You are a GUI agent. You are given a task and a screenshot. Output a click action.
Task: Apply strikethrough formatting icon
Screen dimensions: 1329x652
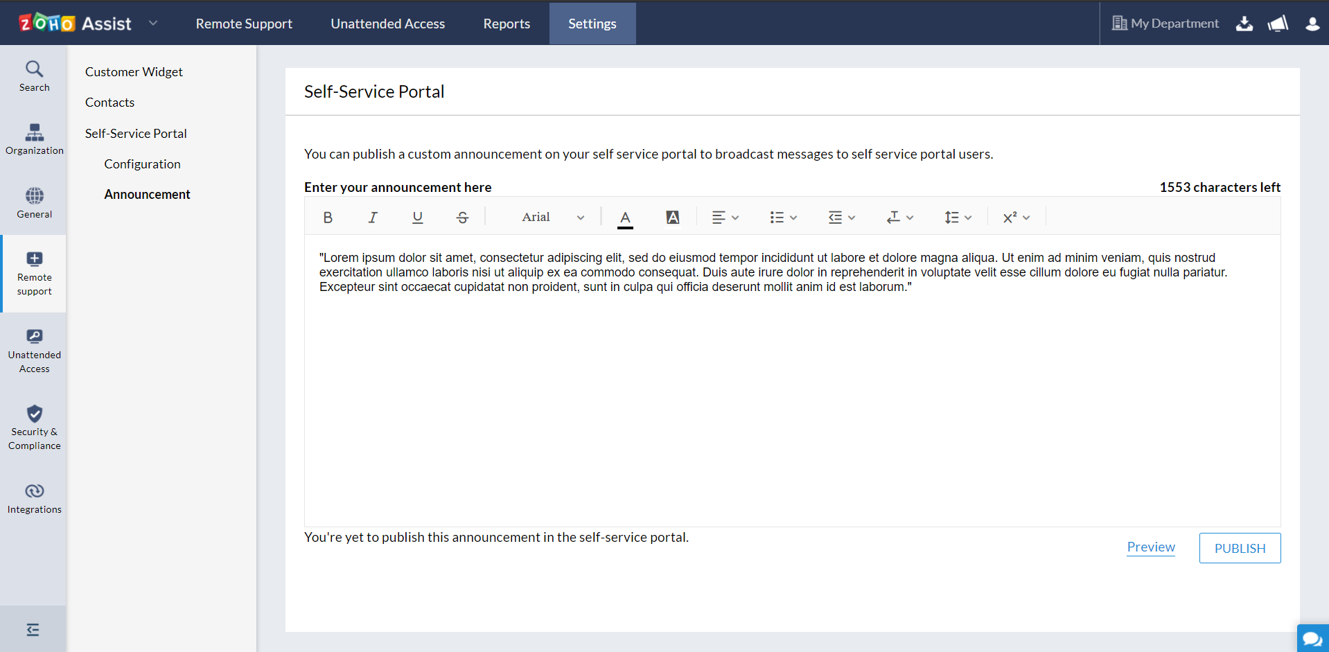462,218
